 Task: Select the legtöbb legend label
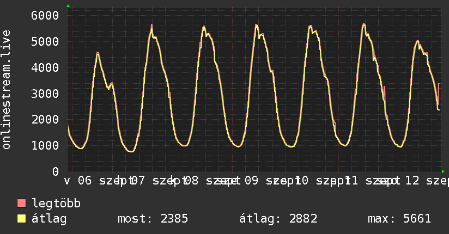tap(56, 203)
